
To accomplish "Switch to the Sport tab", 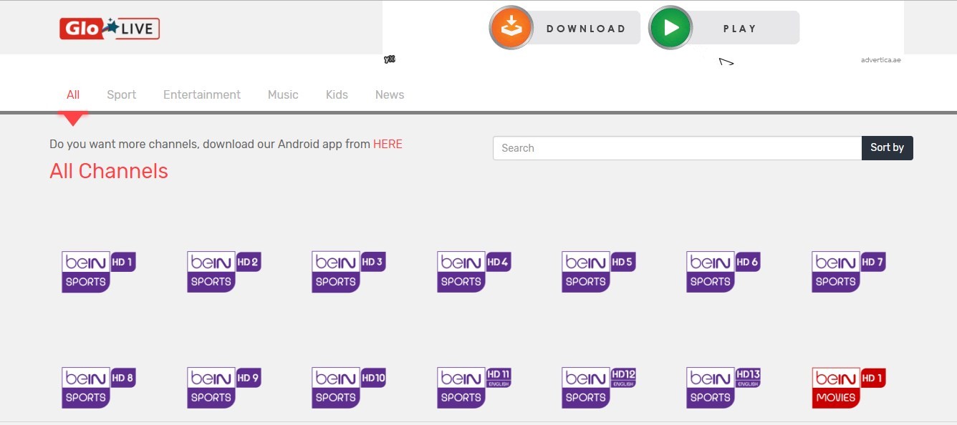I will coord(121,94).
